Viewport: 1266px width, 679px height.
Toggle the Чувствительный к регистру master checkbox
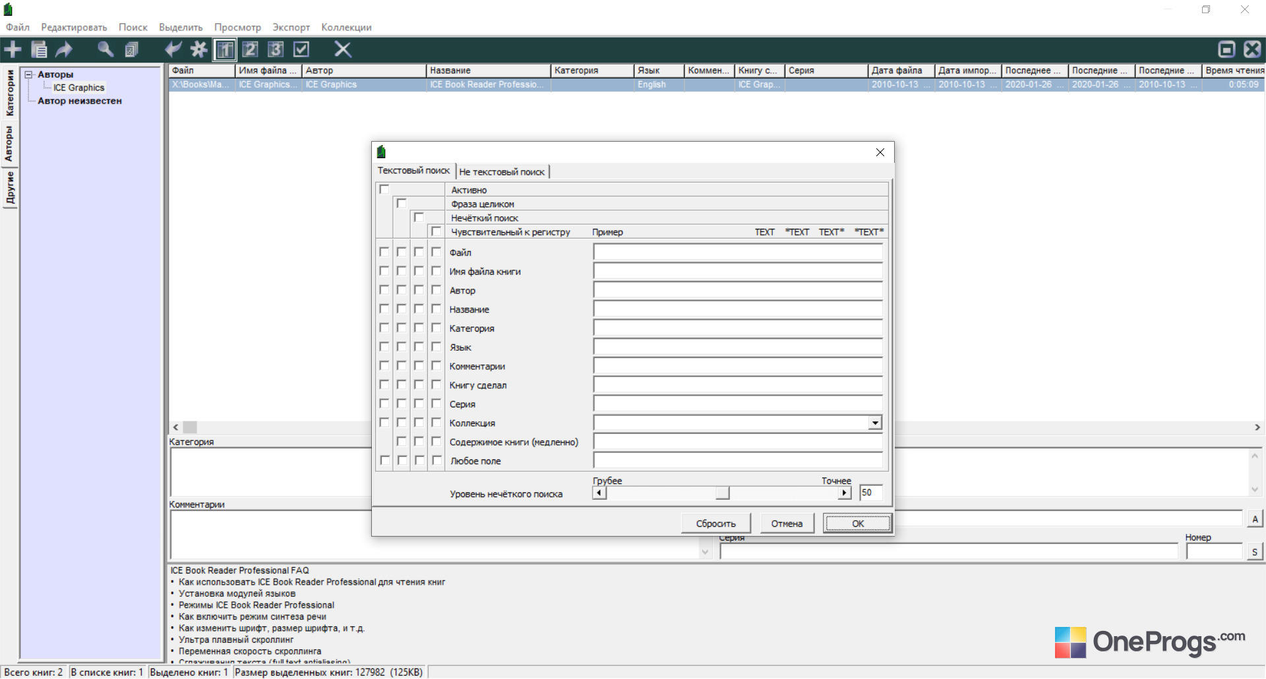tap(436, 231)
